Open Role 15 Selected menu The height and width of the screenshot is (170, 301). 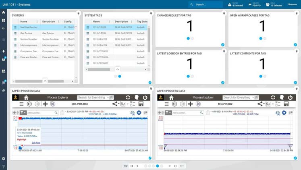274,4
